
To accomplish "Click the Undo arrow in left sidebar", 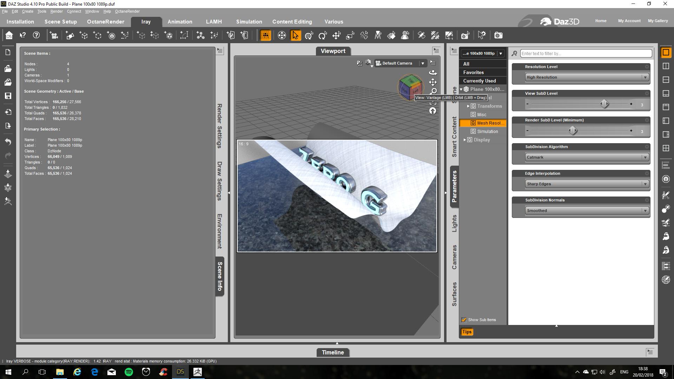I will [8, 142].
